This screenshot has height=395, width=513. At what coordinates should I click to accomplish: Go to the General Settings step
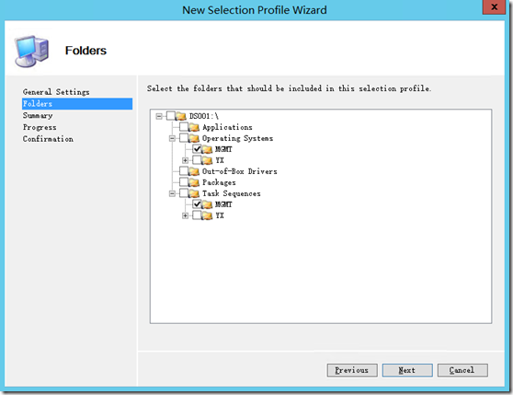(x=56, y=92)
